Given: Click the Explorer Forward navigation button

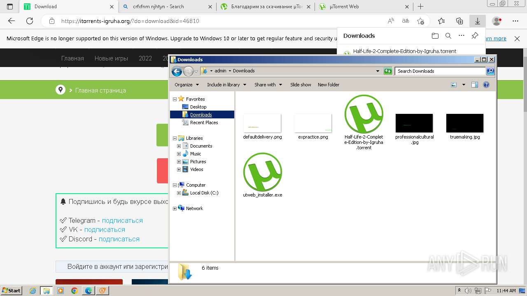Looking at the screenshot, I should click(188, 71).
